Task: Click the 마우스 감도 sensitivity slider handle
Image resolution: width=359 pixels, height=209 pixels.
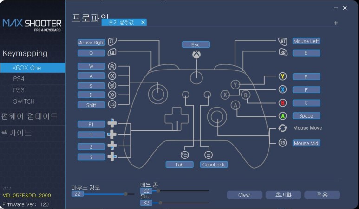Action: (x=126, y=194)
